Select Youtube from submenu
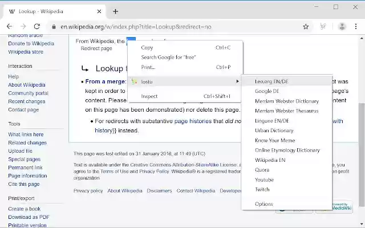 click(287, 180)
